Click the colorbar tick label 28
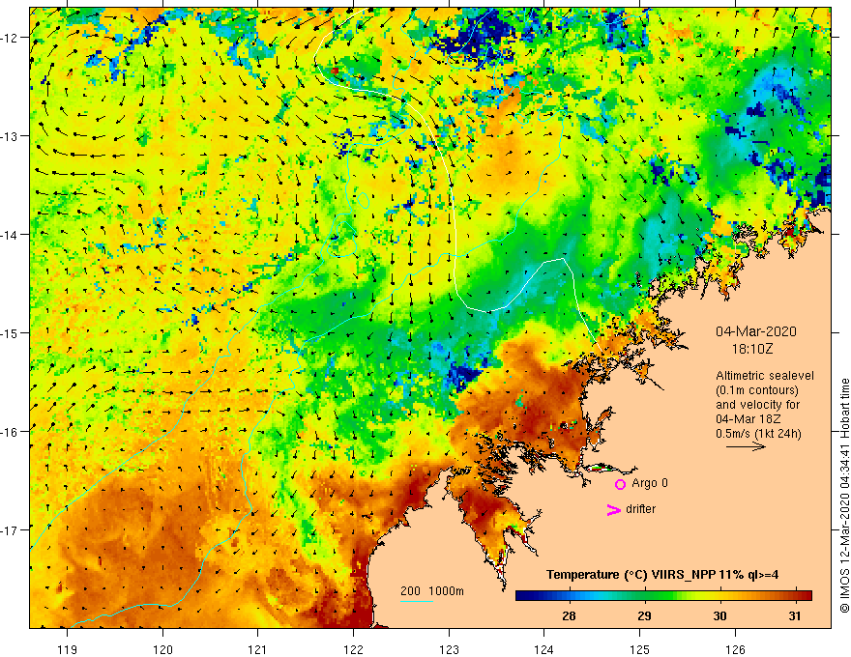The height and width of the screenshot is (657, 851). [x=569, y=615]
